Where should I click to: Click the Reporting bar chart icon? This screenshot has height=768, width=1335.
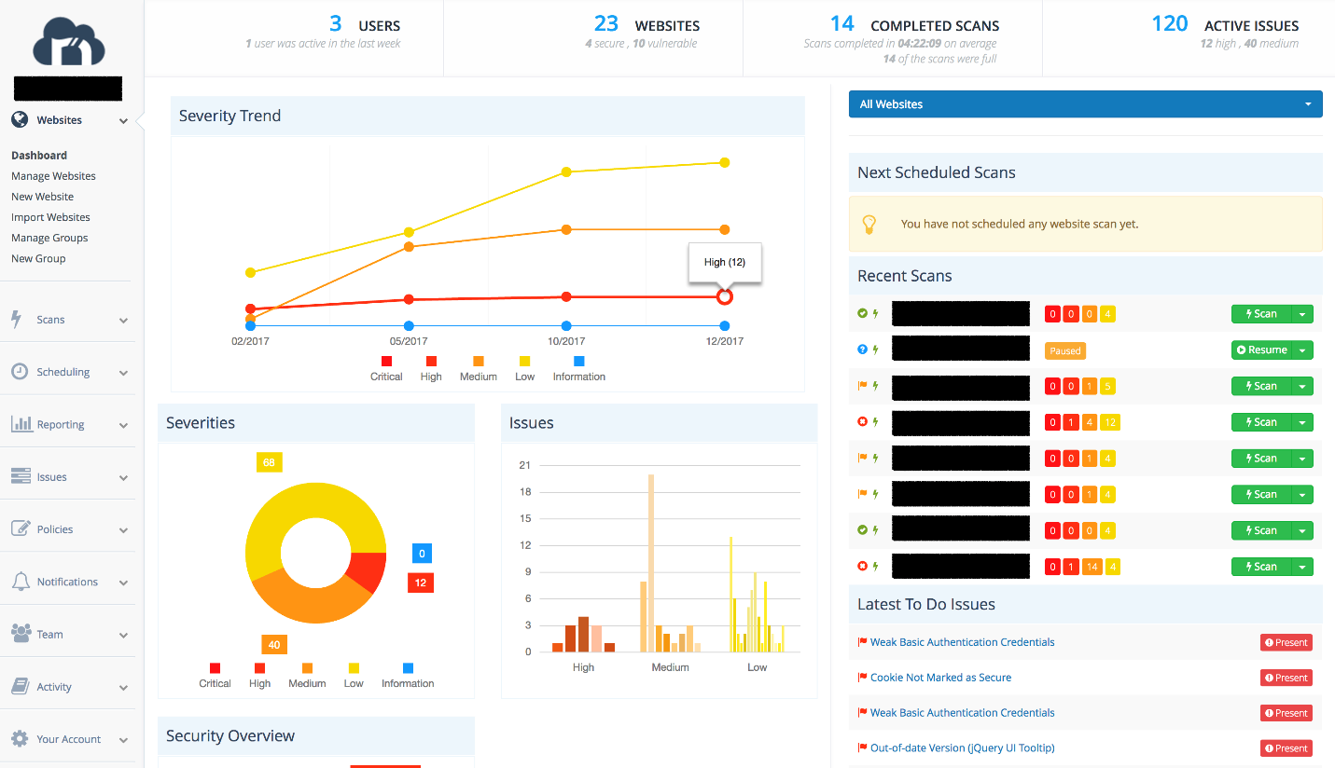coord(21,424)
